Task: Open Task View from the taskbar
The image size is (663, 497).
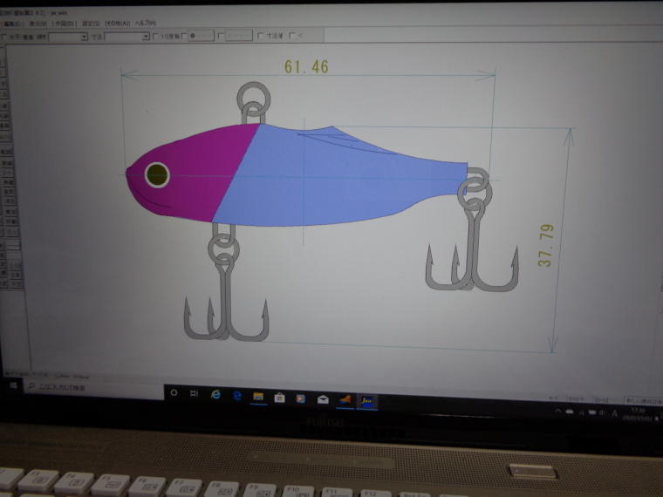Action: pyautogui.click(x=194, y=394)
